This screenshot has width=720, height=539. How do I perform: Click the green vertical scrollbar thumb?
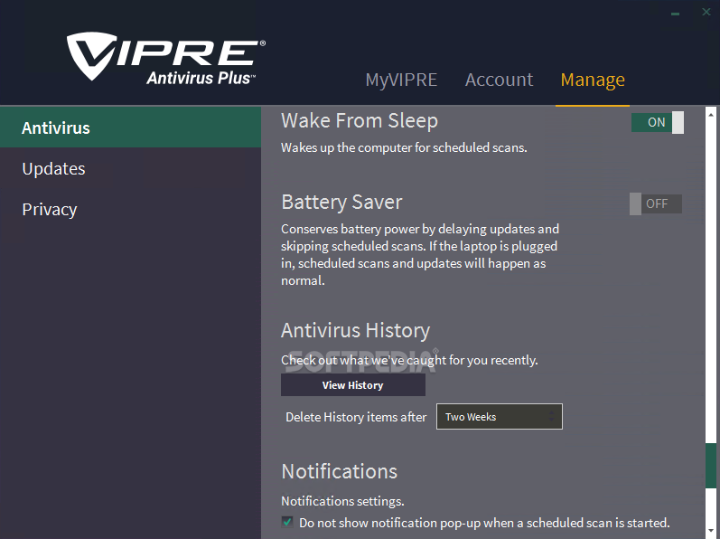(x=711, y=466)
